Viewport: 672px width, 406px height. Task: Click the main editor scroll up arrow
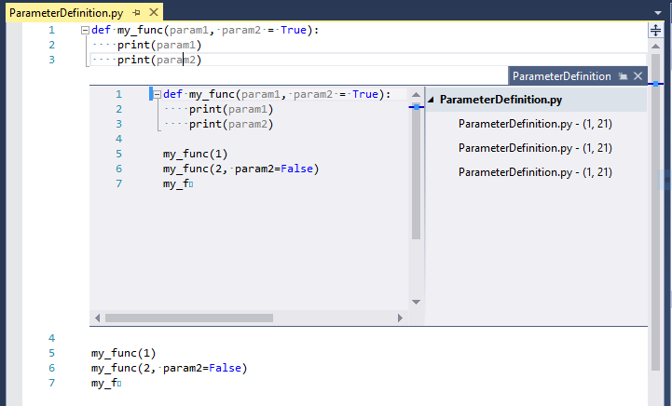click(x=655, y=46)
